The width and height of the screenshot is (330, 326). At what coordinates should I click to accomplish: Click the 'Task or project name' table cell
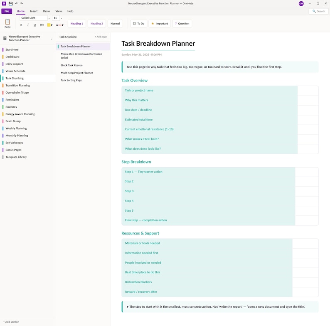(x=209, y=91)
